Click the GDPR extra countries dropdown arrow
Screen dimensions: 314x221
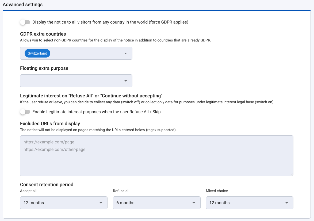[126, 54]
